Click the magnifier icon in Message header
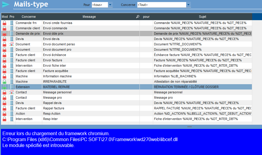Viewport: 262px width, 155px height. 137,17
